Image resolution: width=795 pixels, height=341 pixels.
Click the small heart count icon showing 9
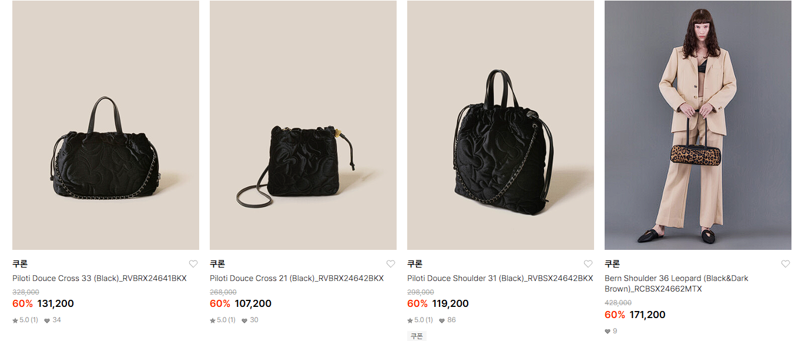tap(608, 332)
